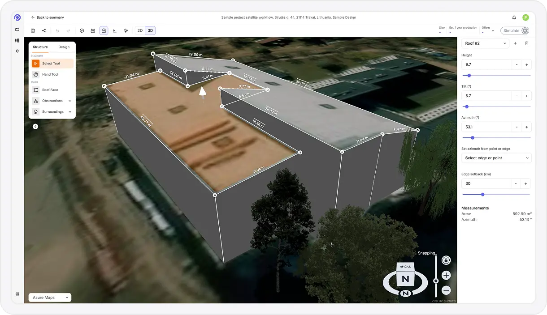This screenshot has width=547, height=315.
Task: Click the Height slider handle
Action: (469, 76)
